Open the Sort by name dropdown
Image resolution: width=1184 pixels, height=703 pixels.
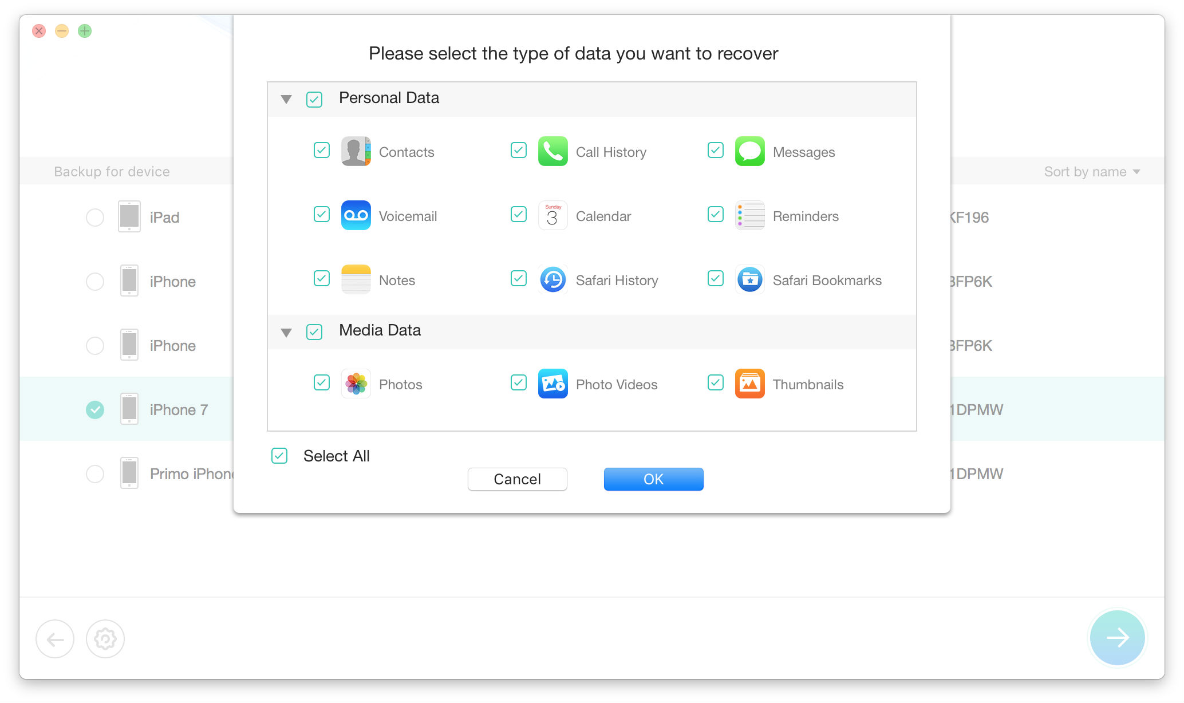[x=1091, y=172]
